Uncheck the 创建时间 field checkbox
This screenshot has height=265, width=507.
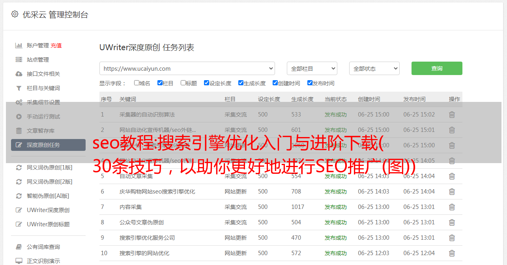coord(275,83)
